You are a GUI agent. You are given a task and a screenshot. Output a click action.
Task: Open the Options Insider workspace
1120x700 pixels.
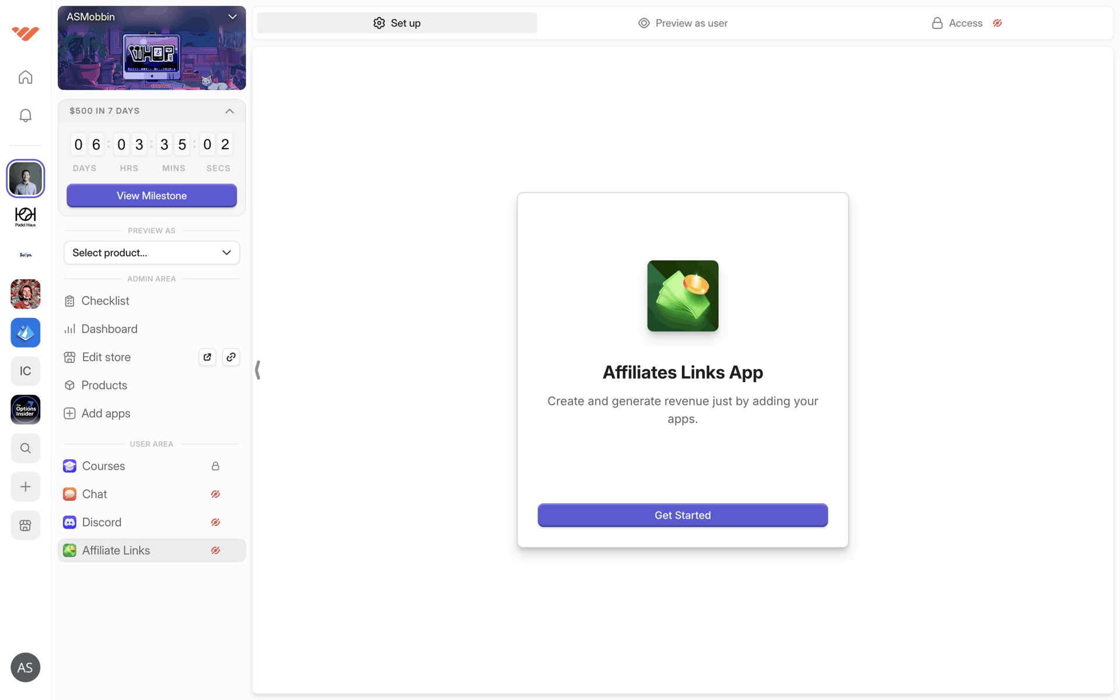coord(25,409)
